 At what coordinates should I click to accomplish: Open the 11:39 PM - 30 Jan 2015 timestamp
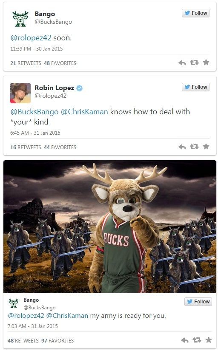point(36,49)
